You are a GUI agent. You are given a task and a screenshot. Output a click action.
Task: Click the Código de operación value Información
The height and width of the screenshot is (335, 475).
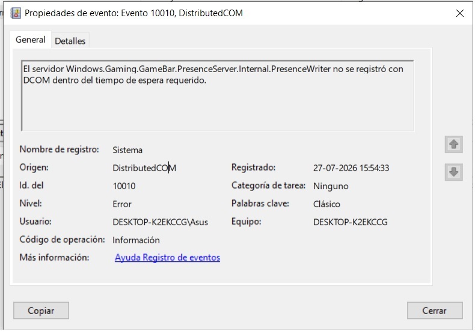tap(136, 240)
